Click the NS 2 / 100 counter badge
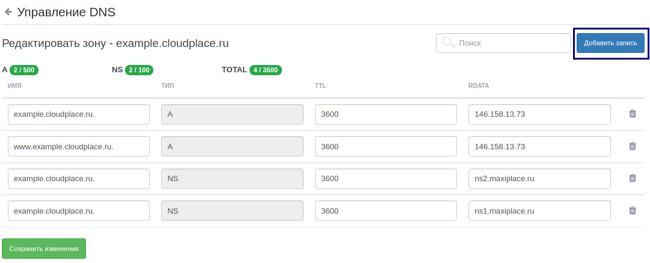Image resolution: width=650 pixels, height=263 pixels. pyautogui.click(x=139, y=70)
